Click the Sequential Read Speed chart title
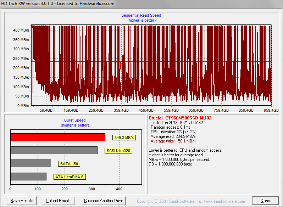The image size is (283, 207). click(x=141, y=15)
